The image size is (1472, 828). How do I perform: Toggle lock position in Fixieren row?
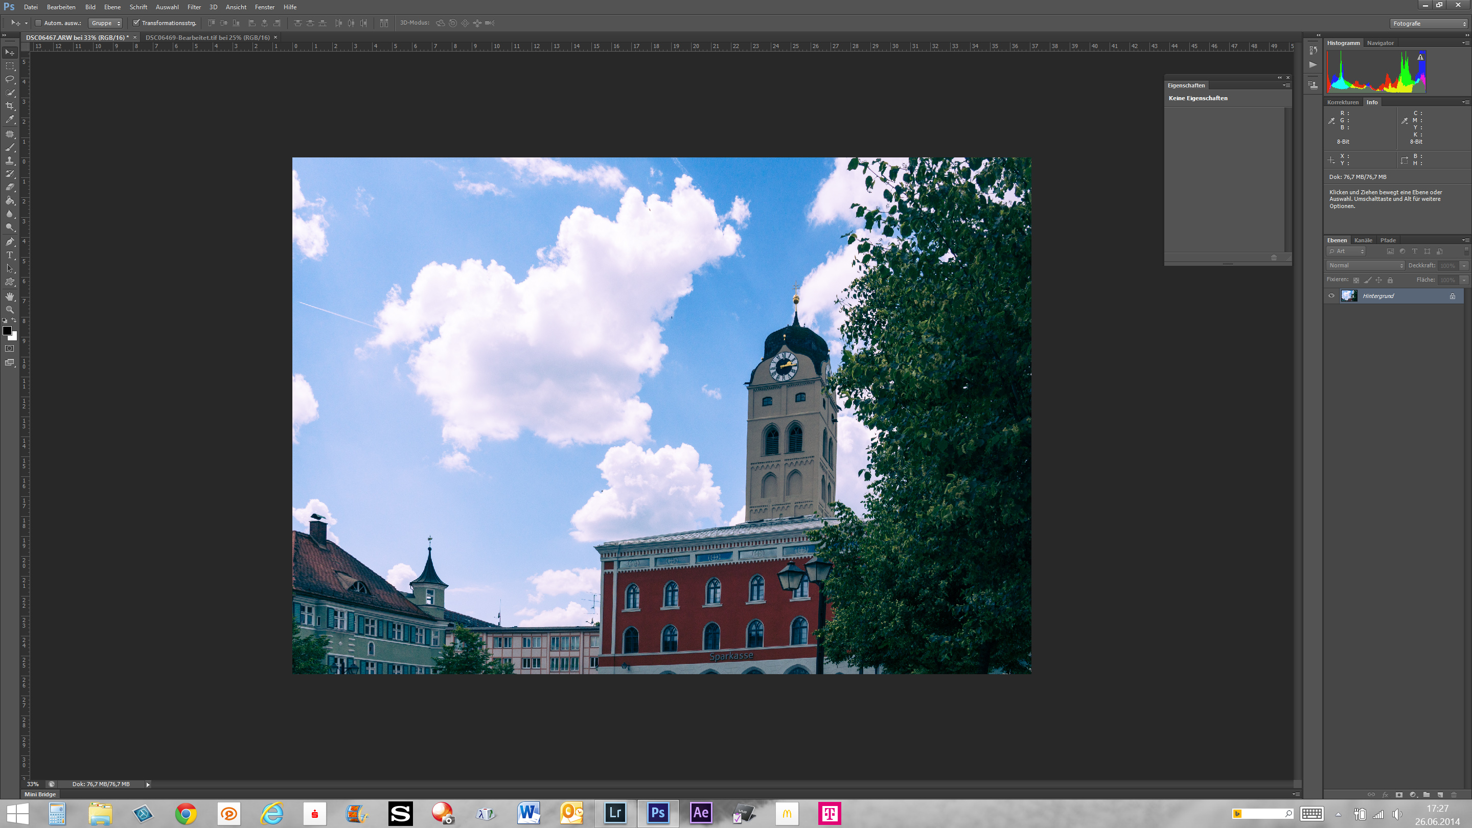1379,281
